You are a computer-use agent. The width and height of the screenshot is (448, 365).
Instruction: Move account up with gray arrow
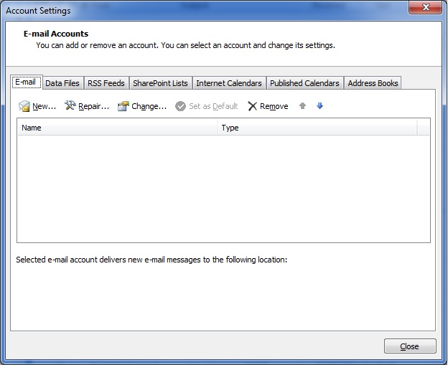coord(303,106)
